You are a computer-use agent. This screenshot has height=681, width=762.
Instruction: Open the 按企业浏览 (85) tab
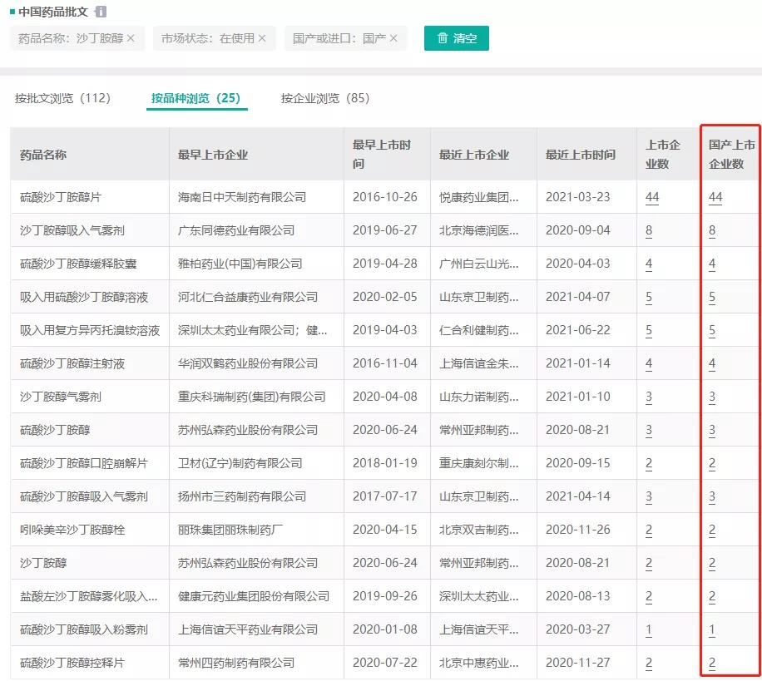coord(324,98)
